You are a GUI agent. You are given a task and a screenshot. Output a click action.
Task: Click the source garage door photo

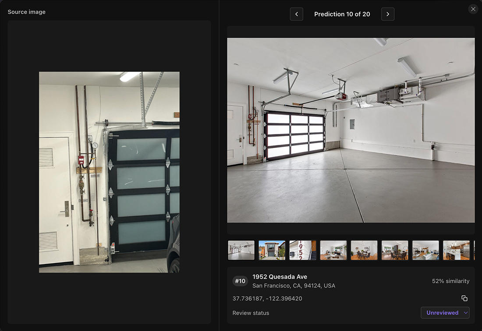pyautogui.click(x=109, y=172)
